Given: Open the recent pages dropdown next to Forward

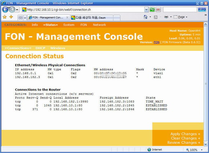Looking at the screenshot, I should click(17, 10).
